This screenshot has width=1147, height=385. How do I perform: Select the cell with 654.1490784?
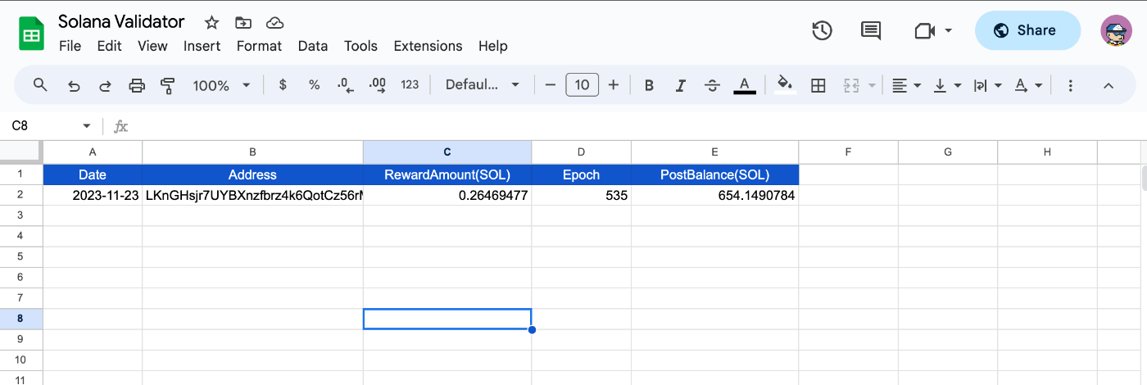(x=715, y=196)
